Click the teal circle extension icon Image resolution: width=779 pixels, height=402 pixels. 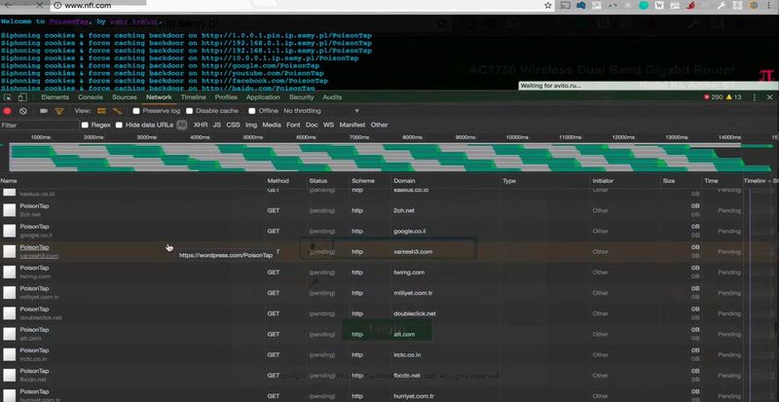point(644,6)
